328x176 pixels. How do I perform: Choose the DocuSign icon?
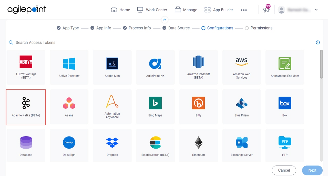click(69, 142)
